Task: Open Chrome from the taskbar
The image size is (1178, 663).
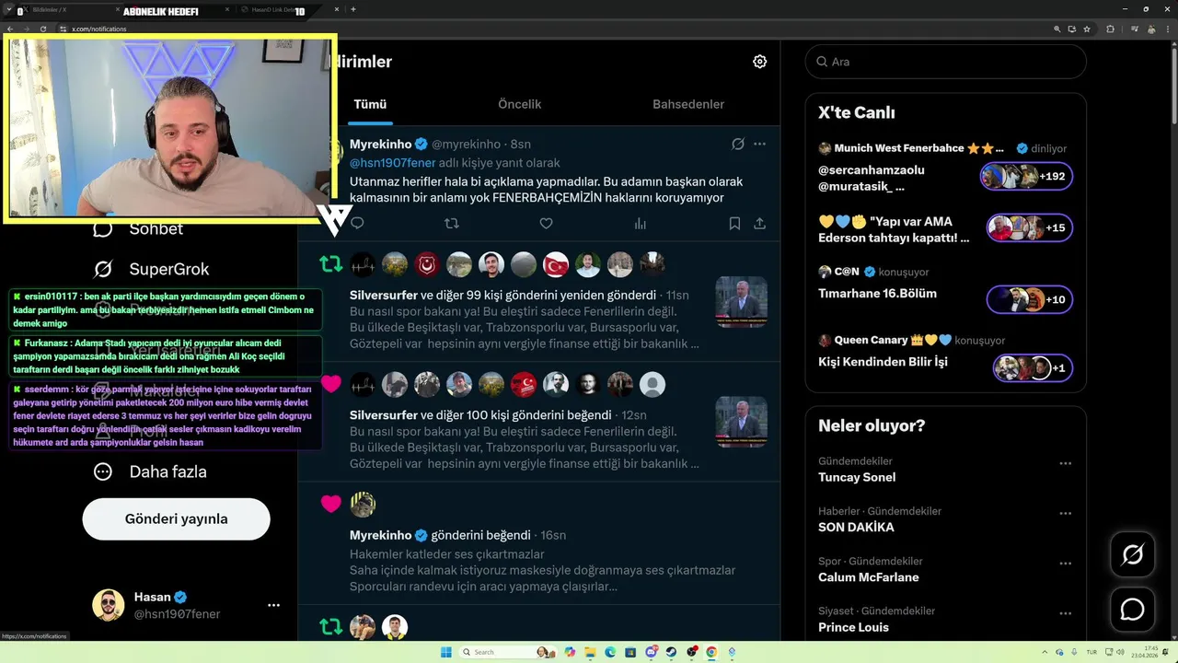Action: click(711, 652)
